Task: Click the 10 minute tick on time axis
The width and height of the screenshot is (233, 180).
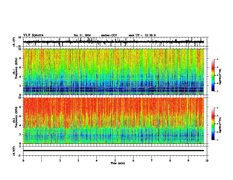Action: tap(207, 161)
